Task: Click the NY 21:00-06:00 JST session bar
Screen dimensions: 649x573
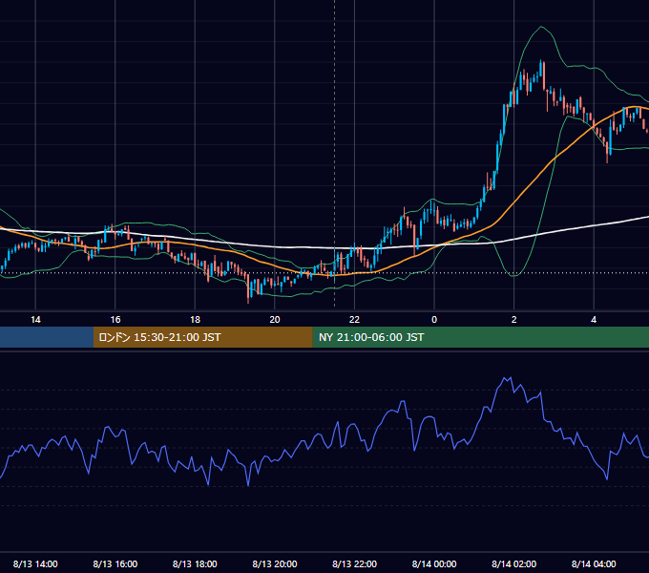Action: 480,337
